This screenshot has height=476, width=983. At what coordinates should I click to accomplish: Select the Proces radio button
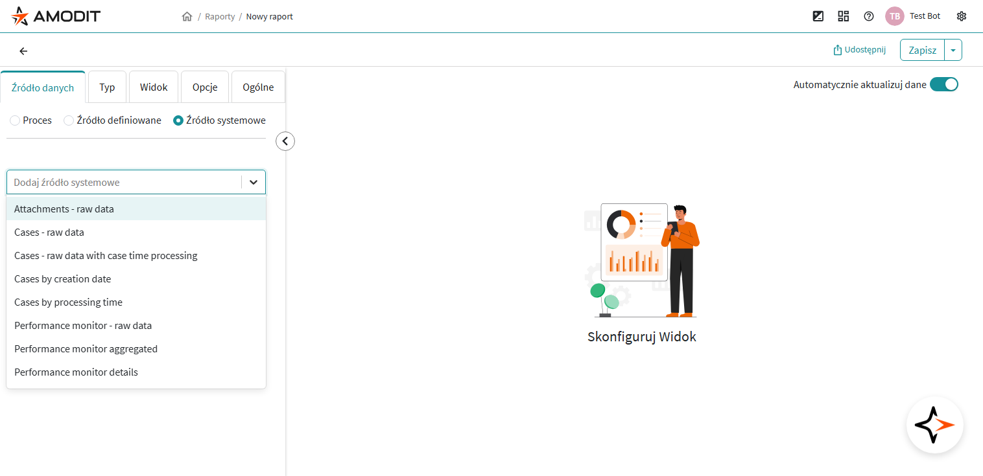15,120
